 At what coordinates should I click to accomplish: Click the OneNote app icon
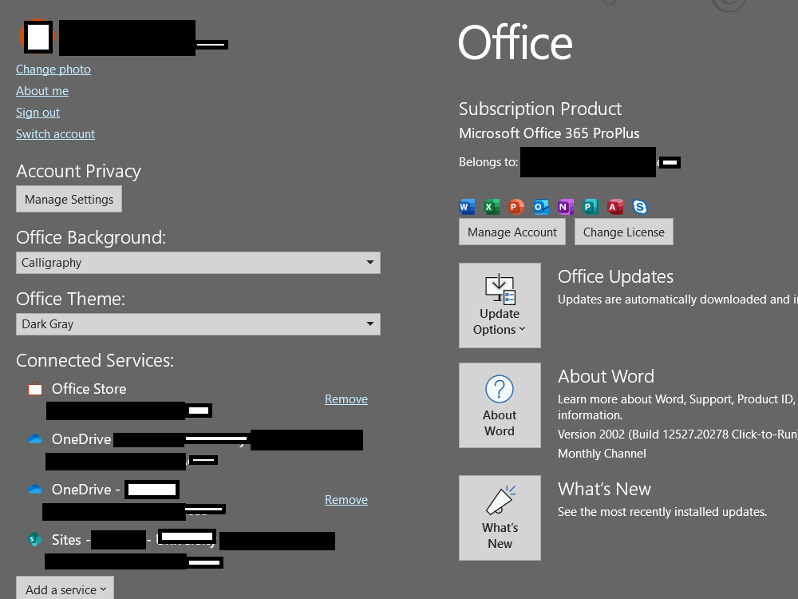tap(566, 207)
